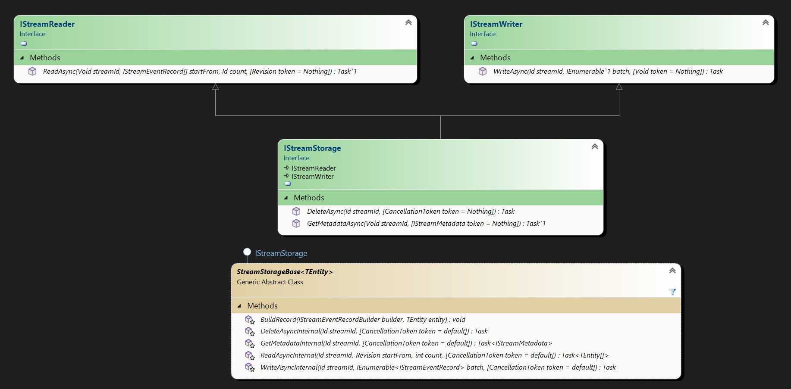This screenshot has height=389, width=791.
Task: Click small tag icon under IStreamReader Interface
Action: click(24, 44)
